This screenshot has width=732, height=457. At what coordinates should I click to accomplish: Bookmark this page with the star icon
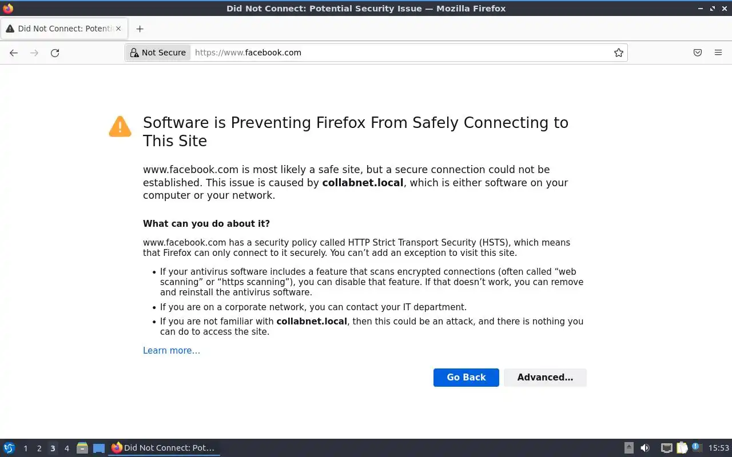[x=618, y=53]
